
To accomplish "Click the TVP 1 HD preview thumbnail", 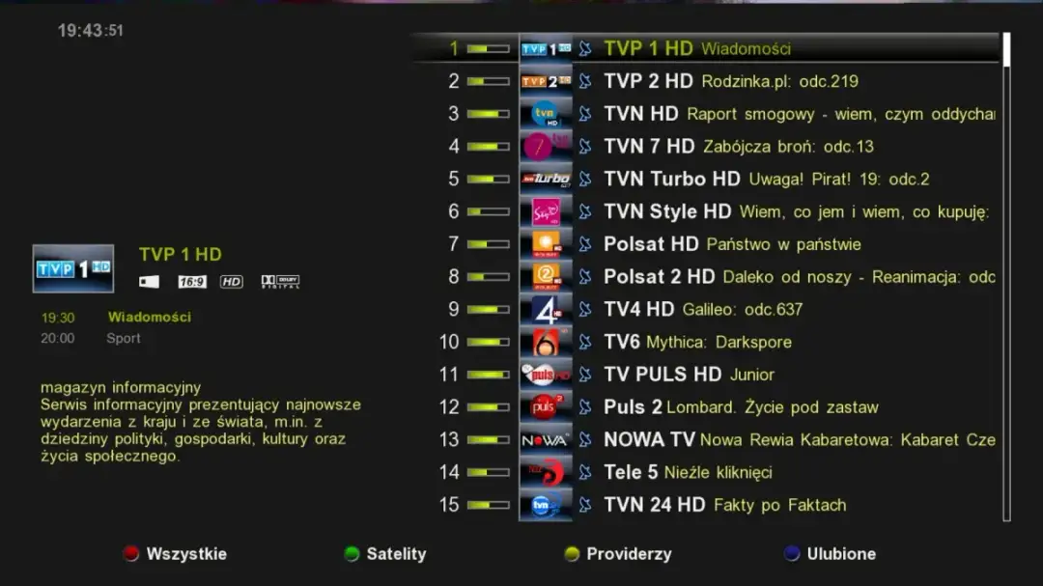I will 73,268.
